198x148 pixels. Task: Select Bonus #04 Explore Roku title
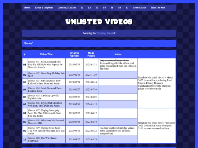45,90
